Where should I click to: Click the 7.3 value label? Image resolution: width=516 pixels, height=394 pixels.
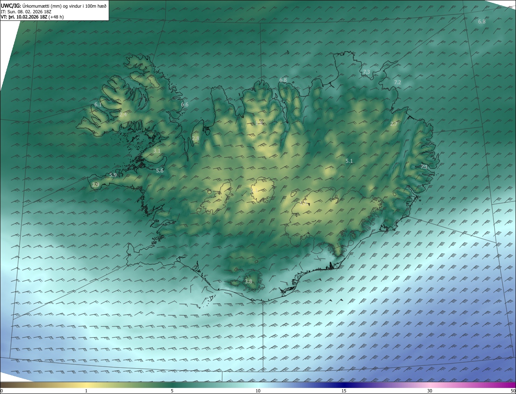[366, 72]
